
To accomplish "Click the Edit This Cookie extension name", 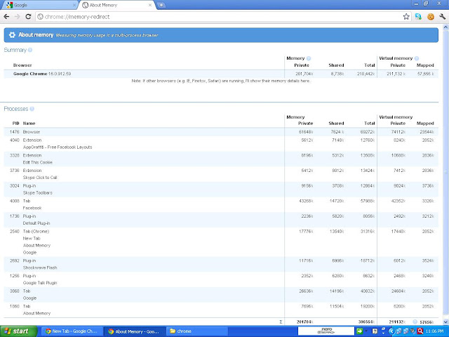I will pos(37,162).
